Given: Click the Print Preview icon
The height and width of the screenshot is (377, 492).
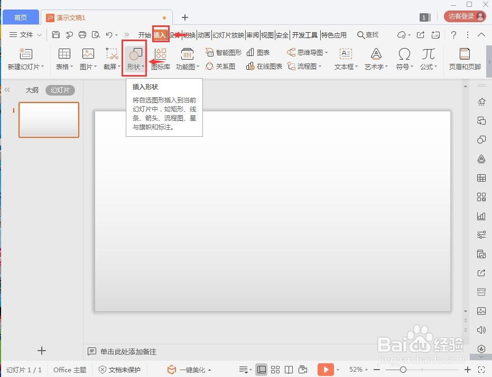Looking at the screenshot, I should coord(96,34).
